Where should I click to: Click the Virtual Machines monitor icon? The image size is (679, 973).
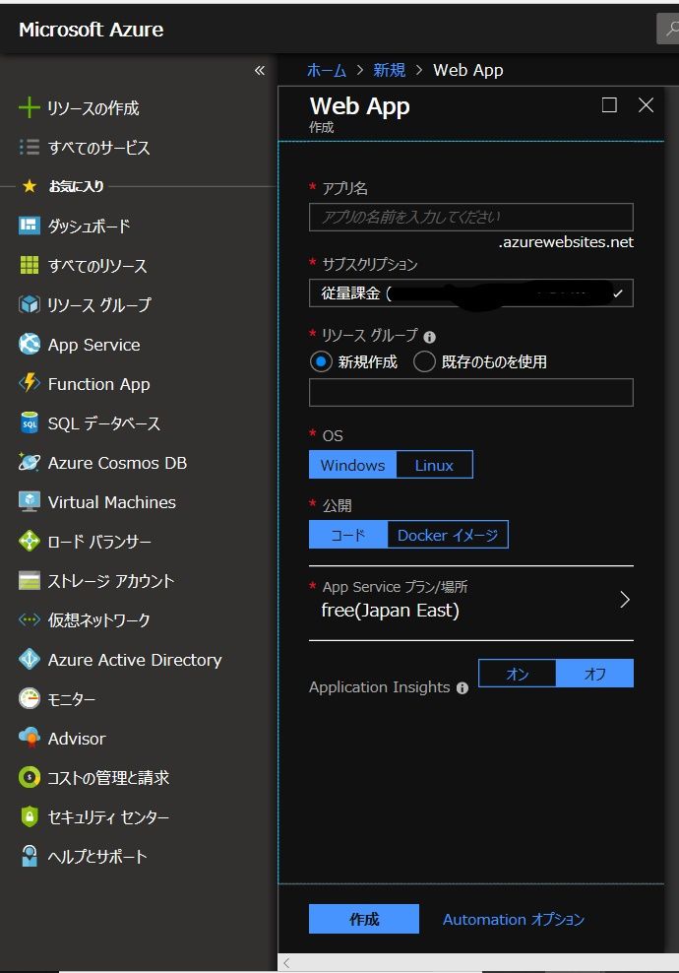point(30,501)
